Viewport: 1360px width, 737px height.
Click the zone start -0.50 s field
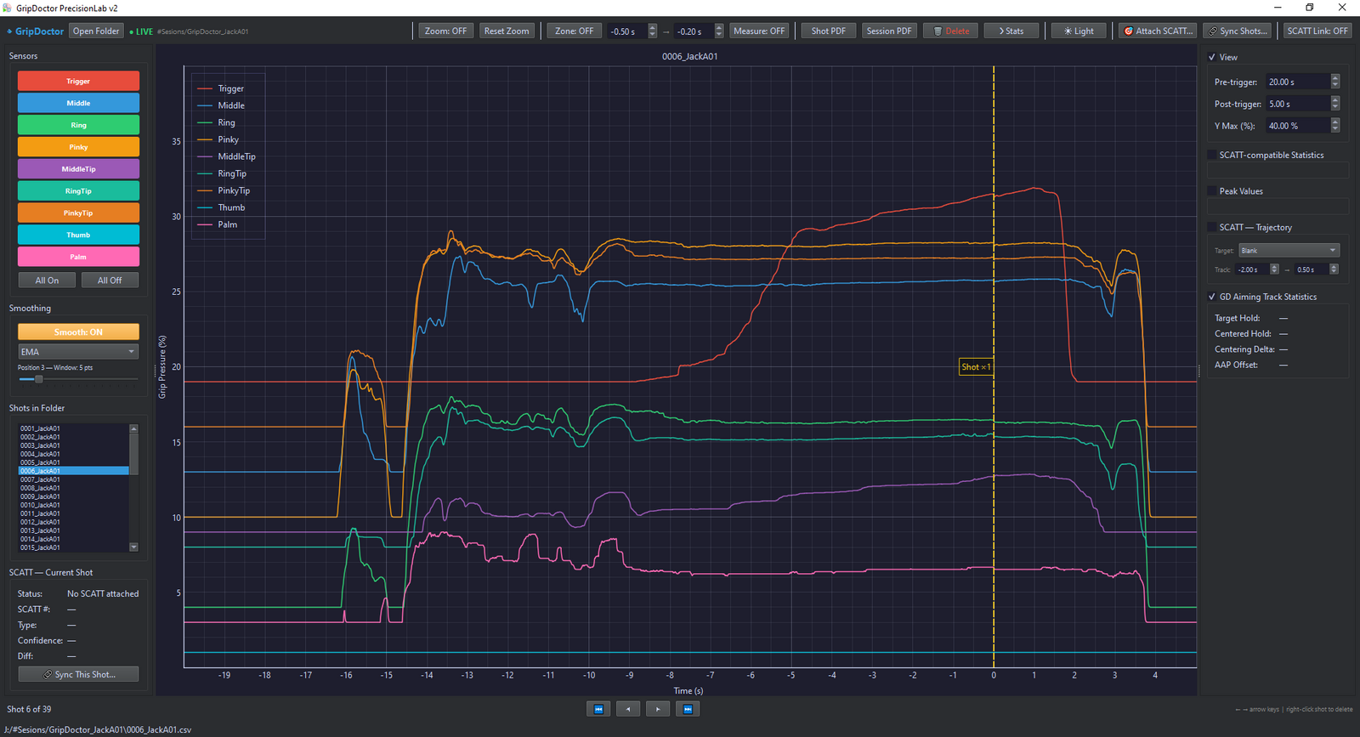627,31
